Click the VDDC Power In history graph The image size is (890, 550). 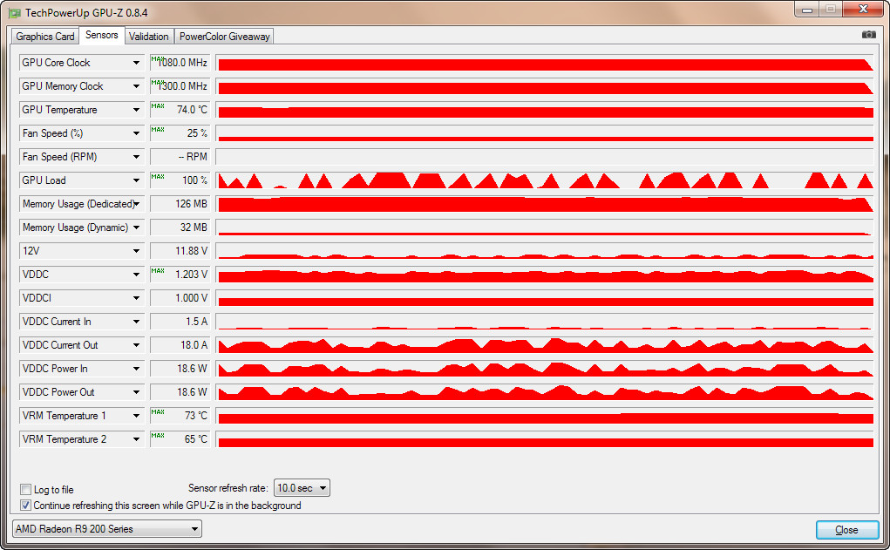coord(546,369)
